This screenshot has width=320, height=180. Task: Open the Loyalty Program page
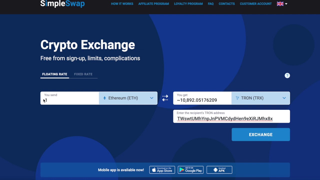click(x=188, y=4)
